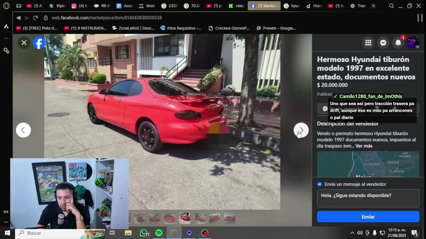Switch to the Instagram '(4)' tab

pyautogui.click(x=79, y=6)
